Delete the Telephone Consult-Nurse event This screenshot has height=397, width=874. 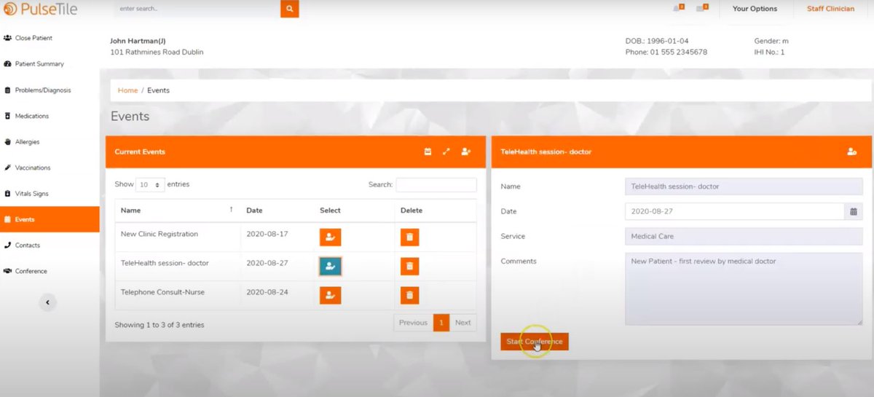click(409, 295)
